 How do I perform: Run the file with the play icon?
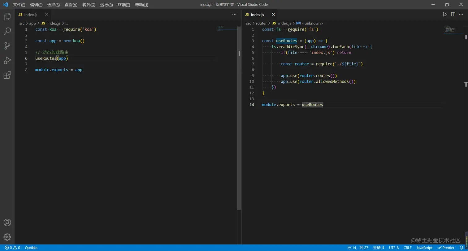[x=445, y=15]
